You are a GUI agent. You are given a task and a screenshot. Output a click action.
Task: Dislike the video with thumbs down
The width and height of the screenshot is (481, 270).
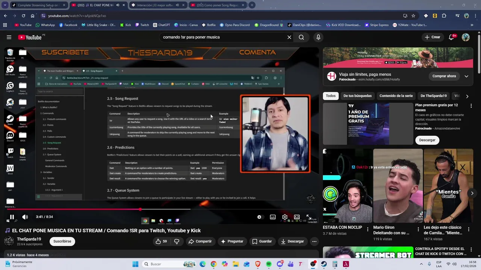click(177, 241)
